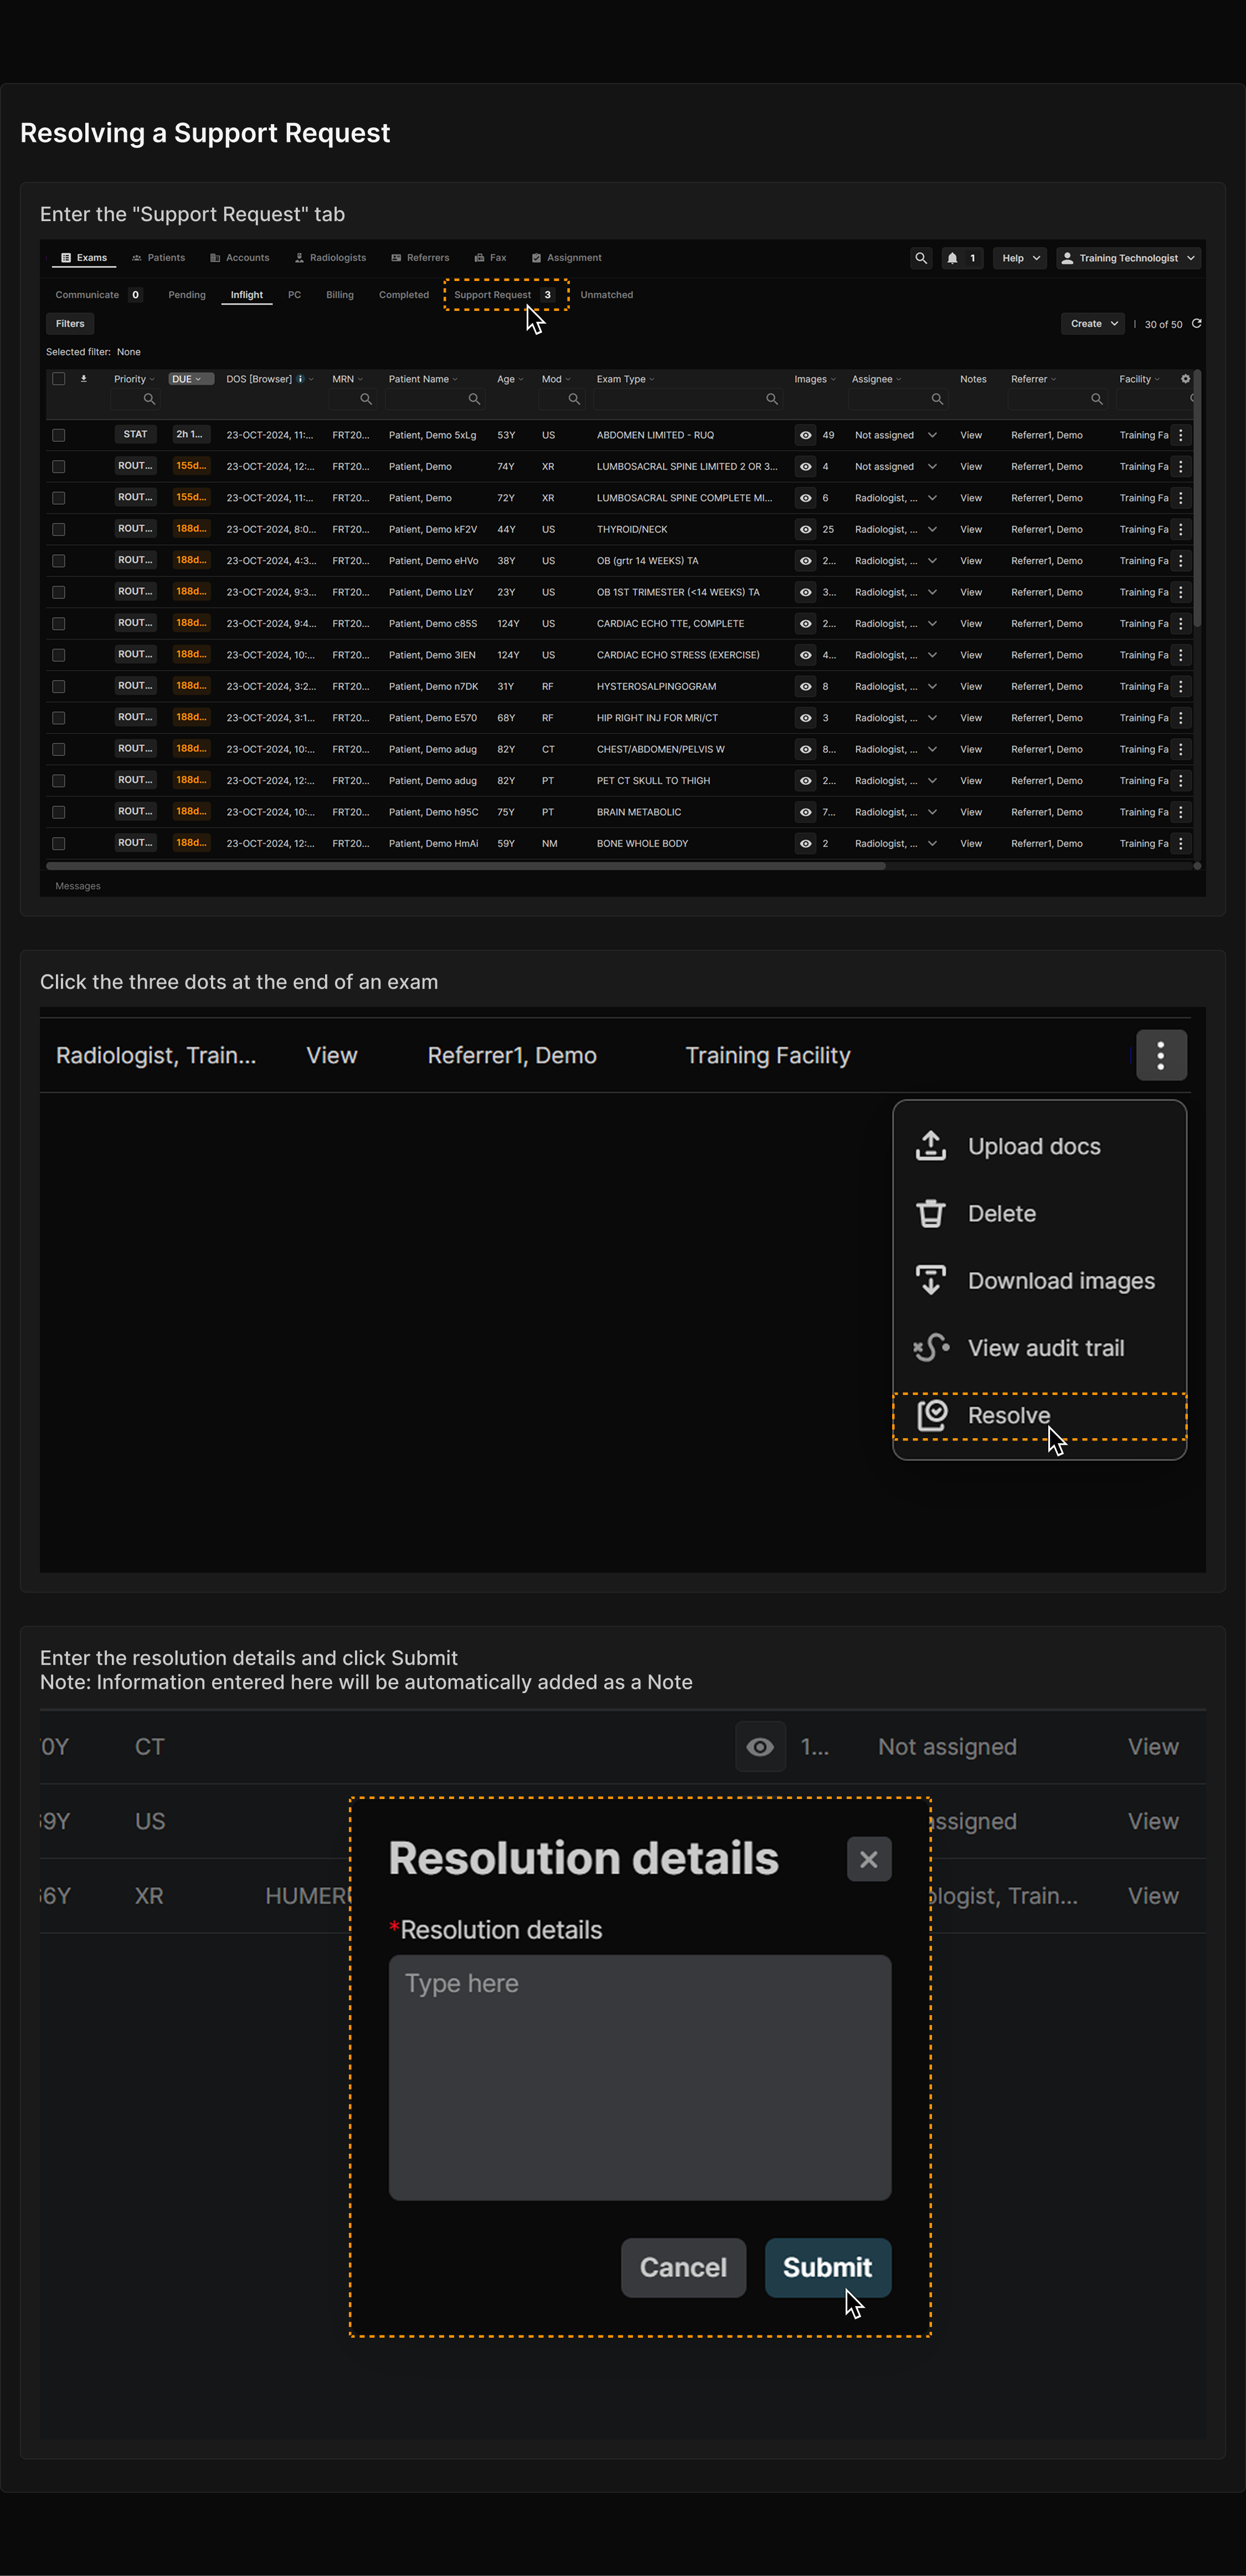Tick checkbox for LUMBOSACRAL SPINE LIMITED row
This screenshot has width=1246, height=2576.
coord(59,466)
